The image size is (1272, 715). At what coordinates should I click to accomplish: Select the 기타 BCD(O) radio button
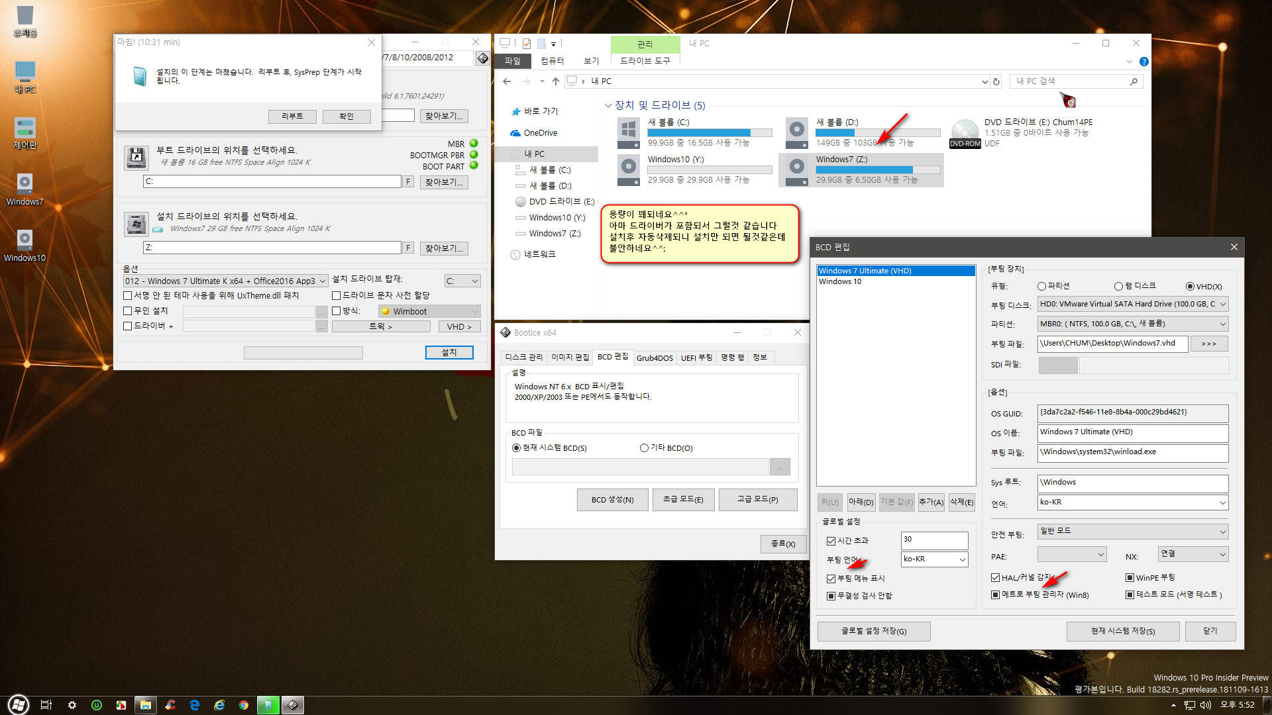coord(644,448)
